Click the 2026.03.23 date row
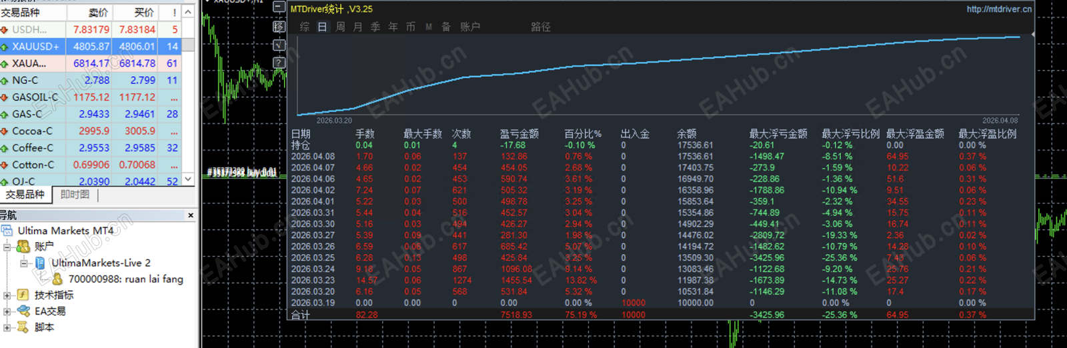 coord(661,281)
